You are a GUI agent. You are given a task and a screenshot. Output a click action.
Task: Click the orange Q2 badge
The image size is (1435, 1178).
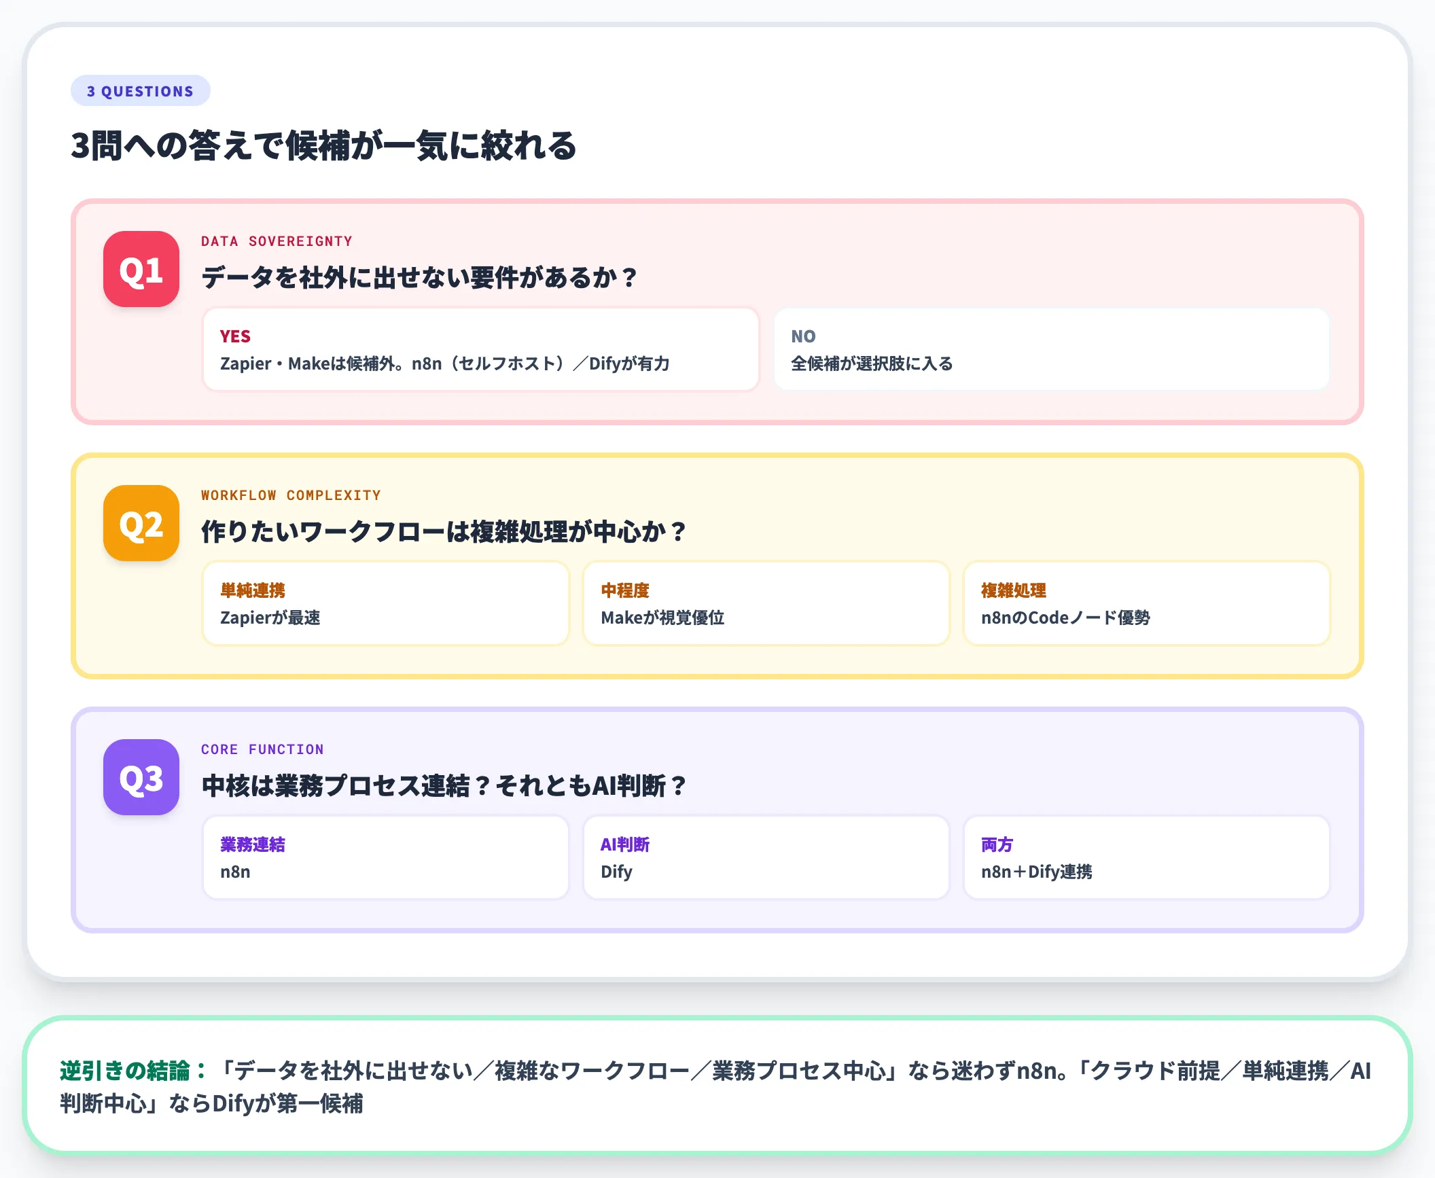(141, 523)
